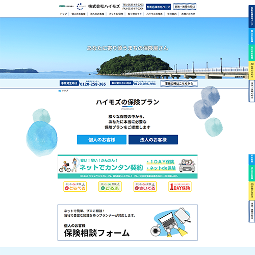
Task: Click the phone number 0120-258-365
Action: click(93, 84)
